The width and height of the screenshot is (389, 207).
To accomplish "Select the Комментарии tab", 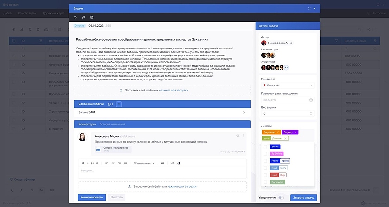I will coord(87,124).
